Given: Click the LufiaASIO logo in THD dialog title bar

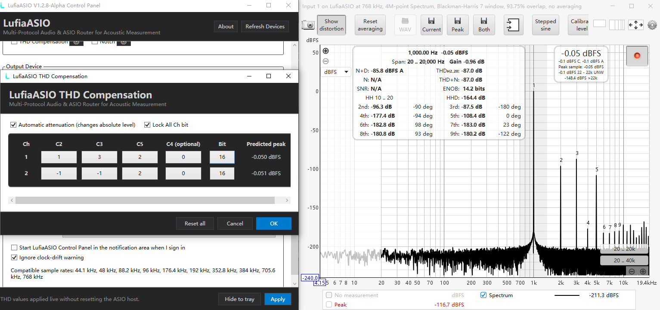Looking at the screenshot, I should tap(7, 76).
